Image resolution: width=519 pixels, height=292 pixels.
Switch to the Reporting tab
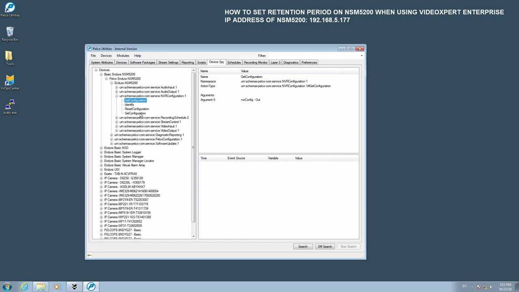point(188,62)
